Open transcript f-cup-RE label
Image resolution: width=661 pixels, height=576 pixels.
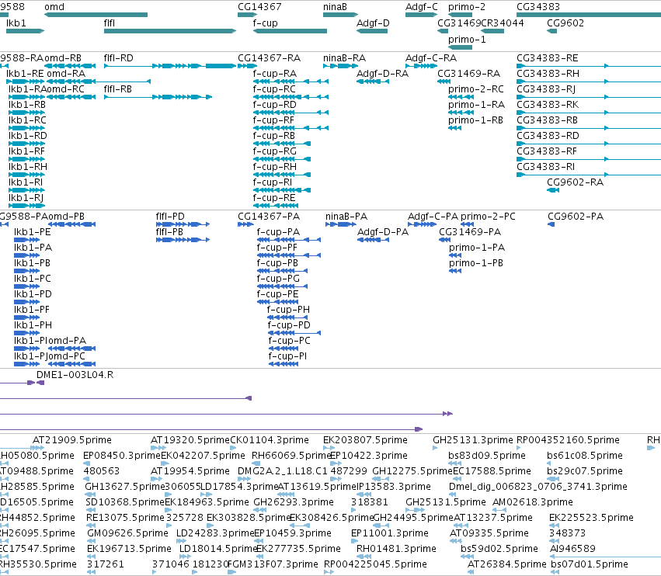point(274,198)
